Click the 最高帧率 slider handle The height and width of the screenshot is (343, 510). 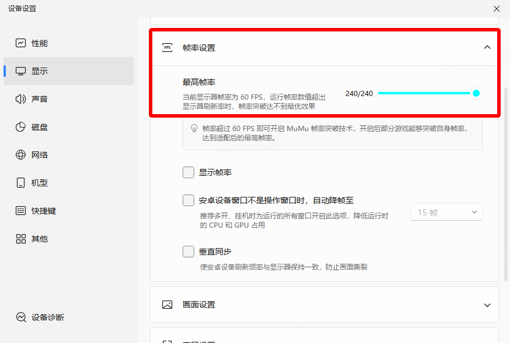[x=476, y=93]
